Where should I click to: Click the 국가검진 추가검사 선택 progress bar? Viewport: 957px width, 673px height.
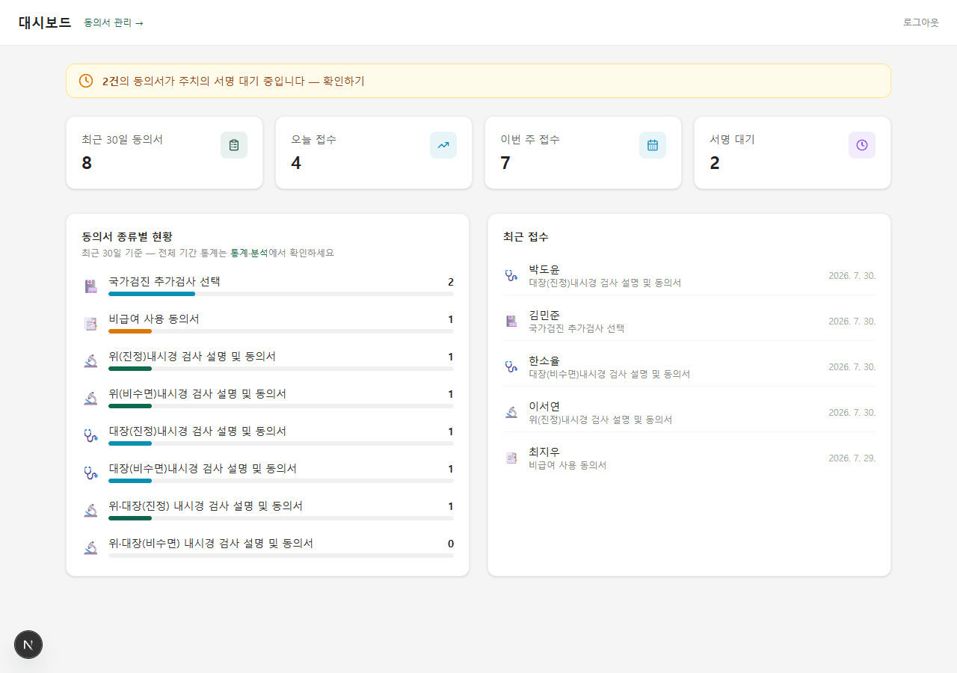point(281,294)
